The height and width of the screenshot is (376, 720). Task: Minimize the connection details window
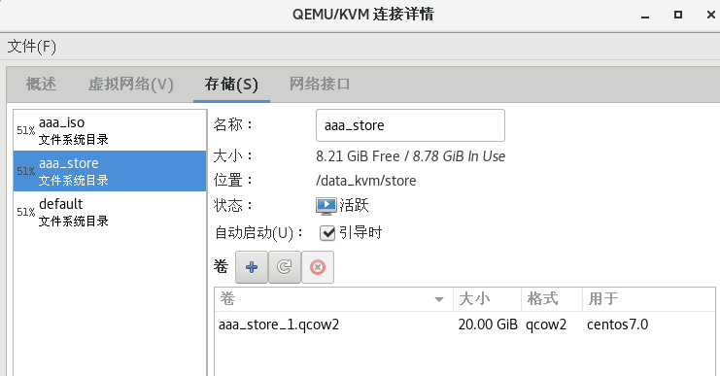(x=645, y=16)
